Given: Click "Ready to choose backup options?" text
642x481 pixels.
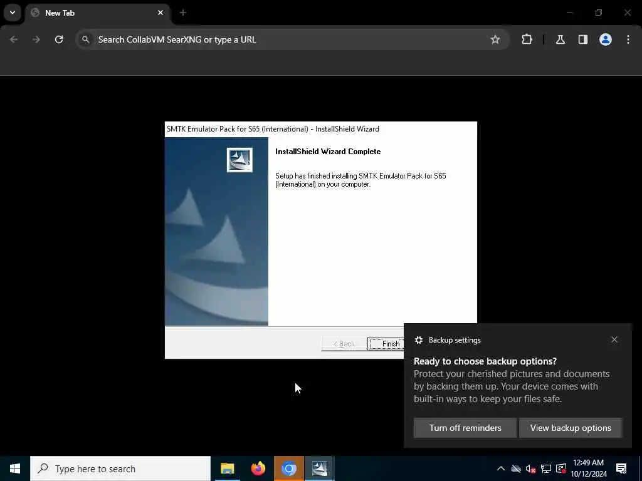Looking at the screenshot, I should coord(485,361).
